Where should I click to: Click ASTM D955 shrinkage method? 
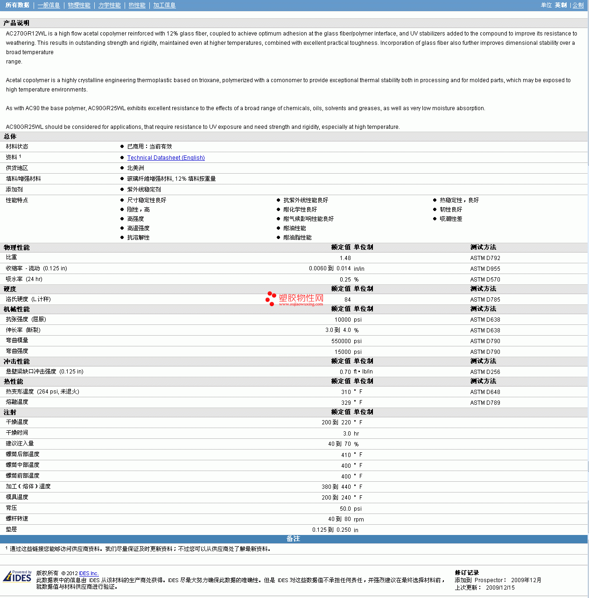click(485, 269)
